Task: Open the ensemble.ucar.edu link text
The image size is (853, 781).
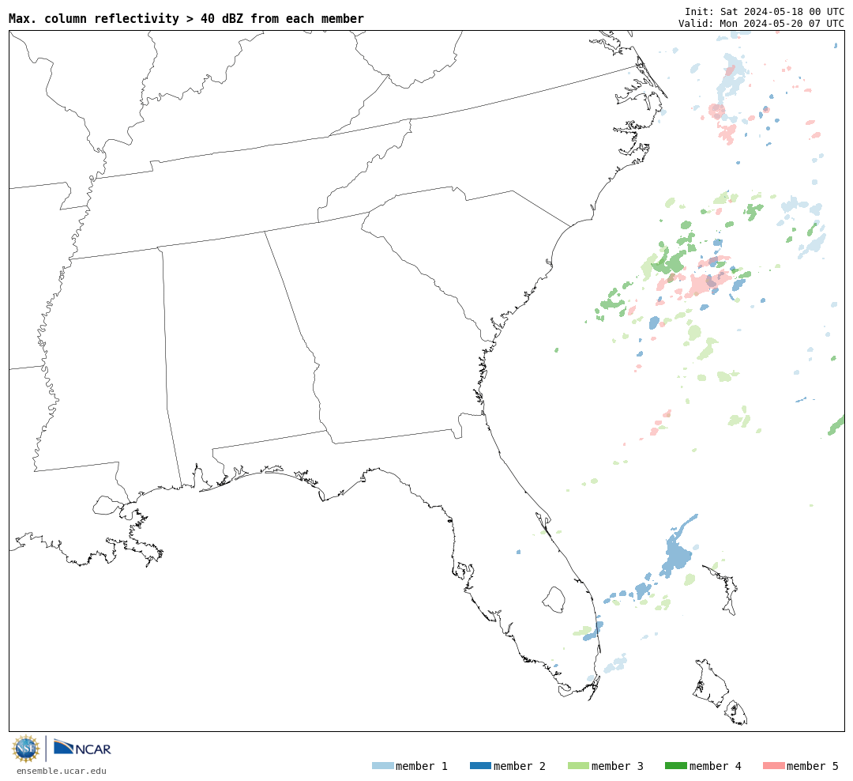Action: tap(62, 771)
